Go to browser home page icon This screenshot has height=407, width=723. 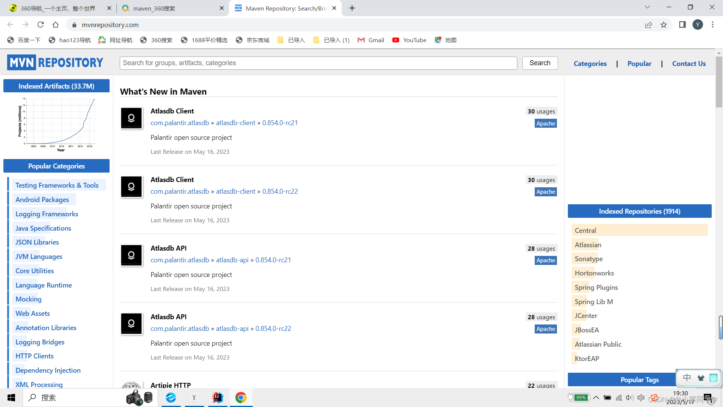pyautogui.click(x=55, y=25)
